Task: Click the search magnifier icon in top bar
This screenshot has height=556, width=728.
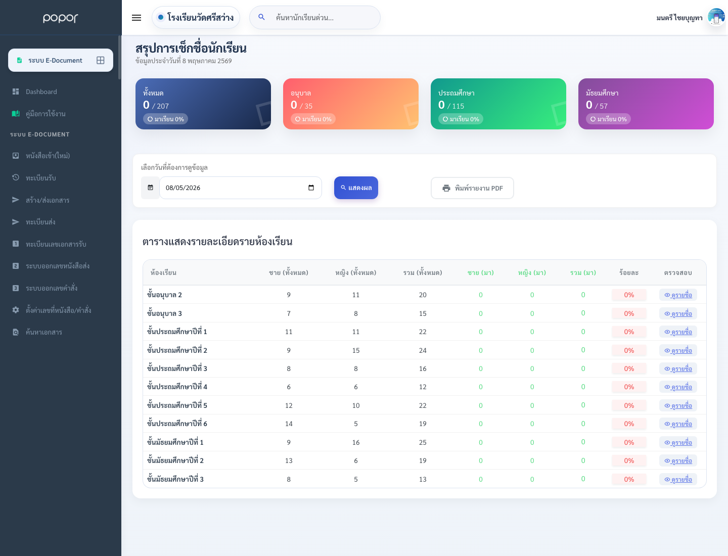Action: [x=261, y=17]
